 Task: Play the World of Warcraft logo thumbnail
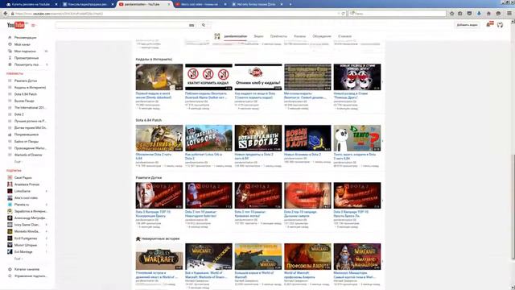(159, 256)
